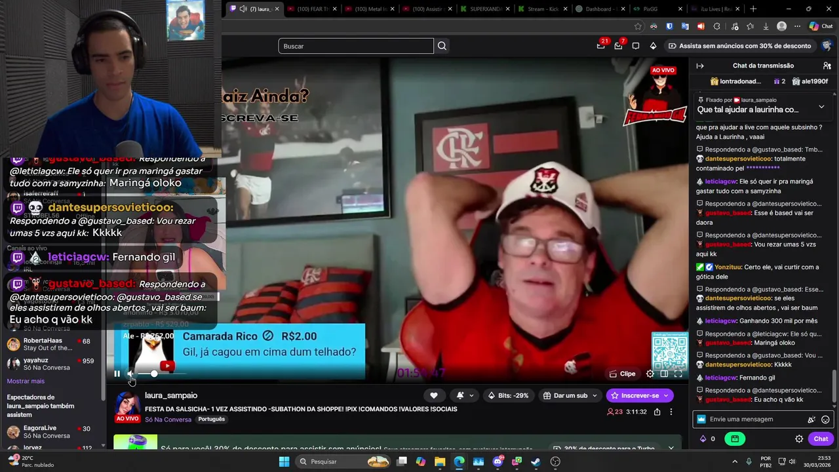The height and width of the screenshot is (472, 839).
Task: Switch to the laura_ Twitch browser tab
Action: pyautogui.click(x=254, y=9)
